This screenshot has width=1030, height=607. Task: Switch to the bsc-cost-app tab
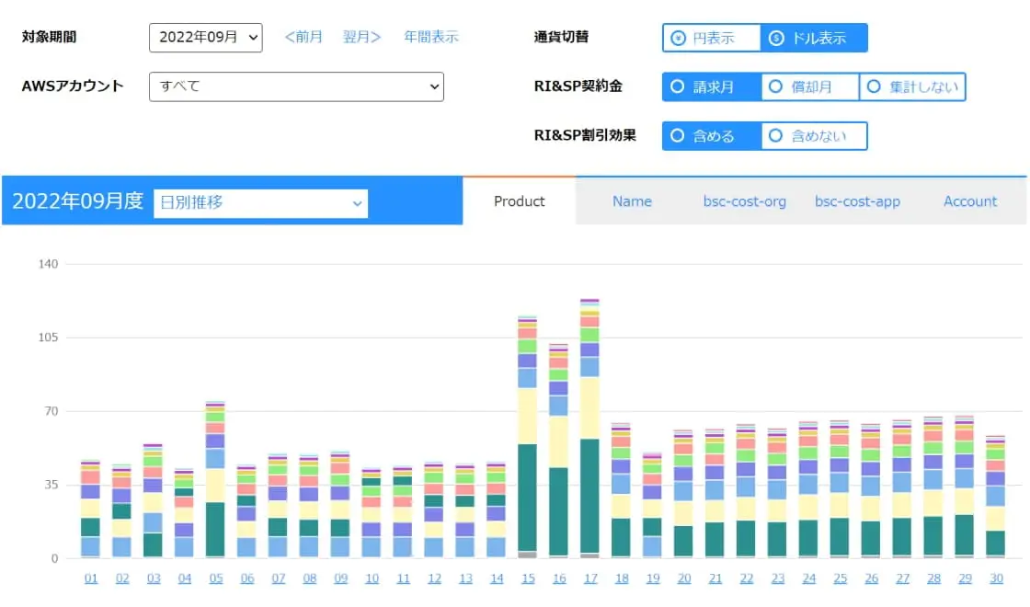(857, 201)
